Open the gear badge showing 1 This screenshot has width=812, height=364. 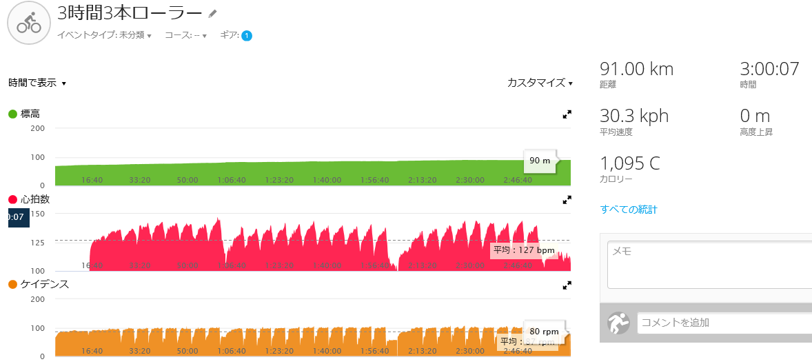pyautogui.click(x=247, y=36)
